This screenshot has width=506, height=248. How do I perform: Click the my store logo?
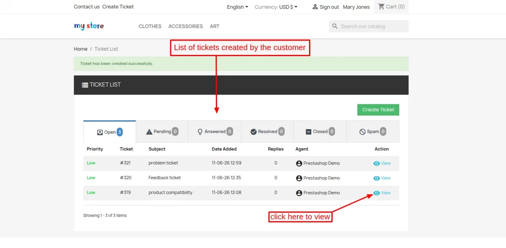pyautogui.click(x=89, y=26)
